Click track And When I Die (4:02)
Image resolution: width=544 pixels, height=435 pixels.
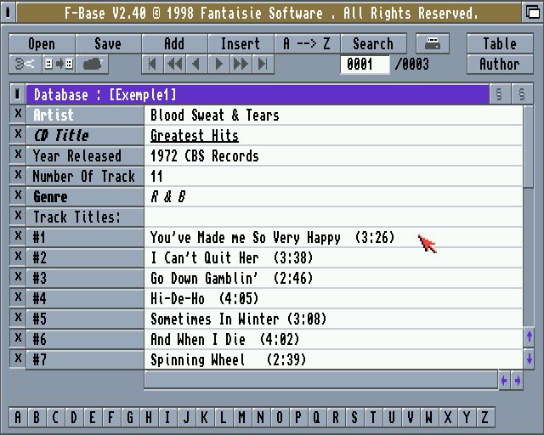point(224,339)
